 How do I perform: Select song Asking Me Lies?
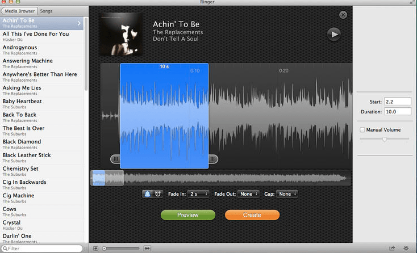pos(41,91)
